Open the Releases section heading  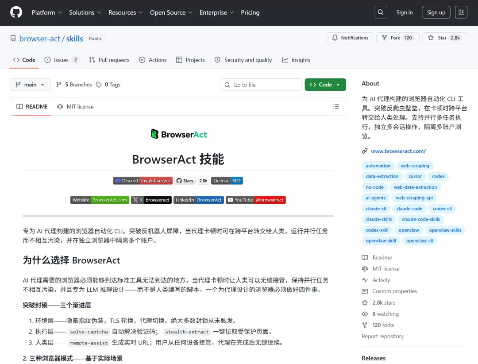tap(374, 358)
